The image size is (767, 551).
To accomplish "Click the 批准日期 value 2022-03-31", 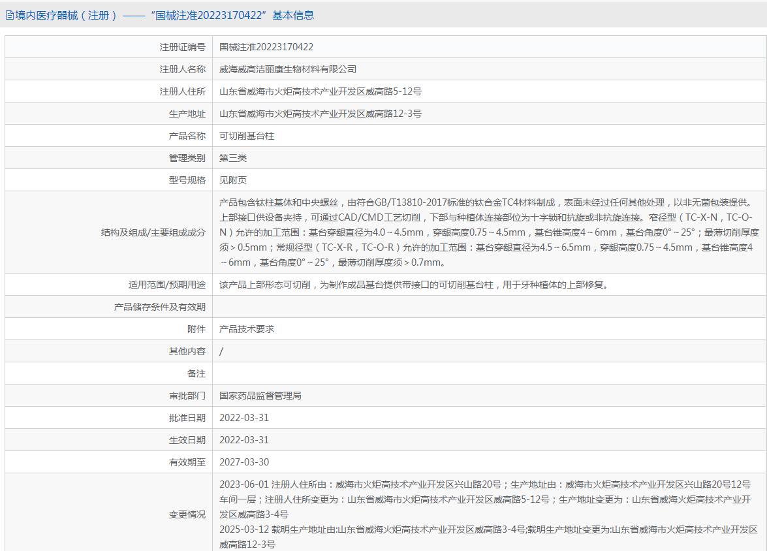I will [x=244, y=418].
